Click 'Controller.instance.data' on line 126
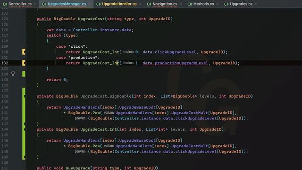Image resolution: width=302 pixels, height=170 pixels. (x=102, y=30)
